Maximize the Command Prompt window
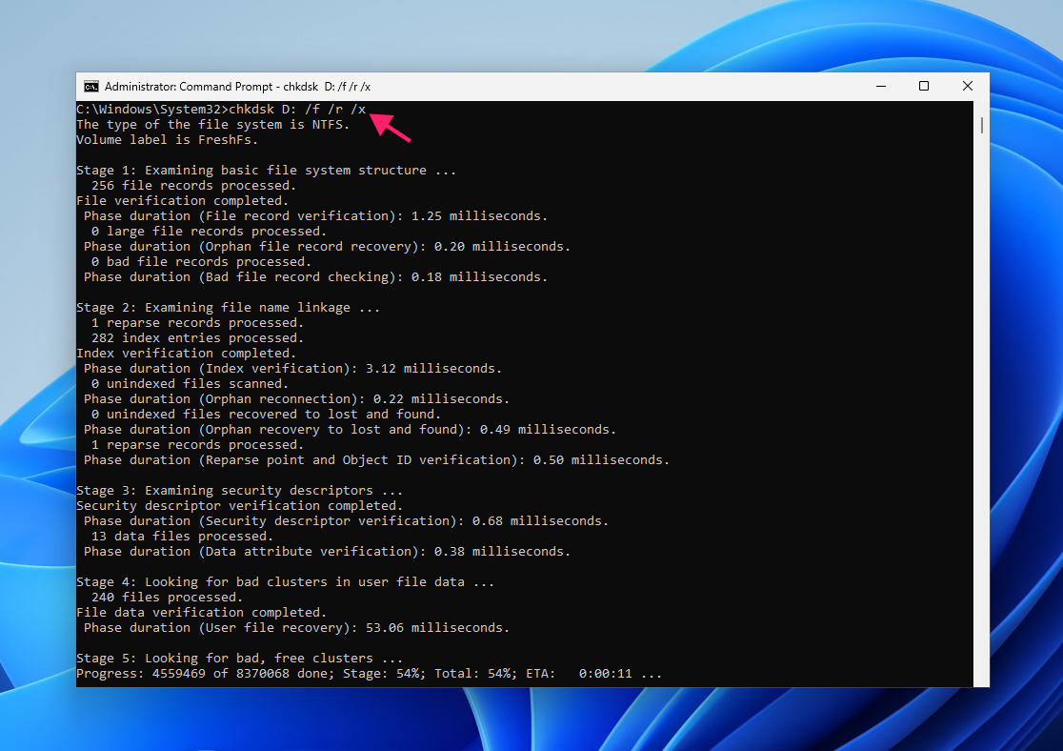The image size is (1063, 751). (923, 86)
